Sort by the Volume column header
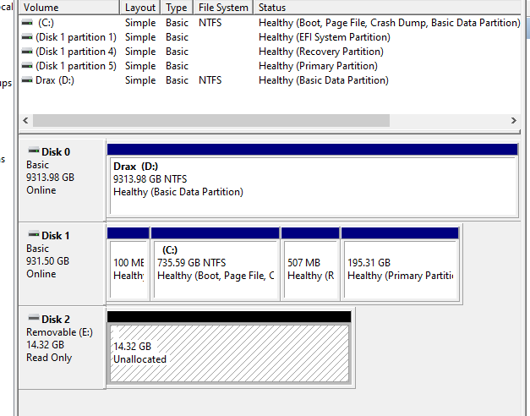The height and width of the screenshot is (416, 530). tap(69, 7)
